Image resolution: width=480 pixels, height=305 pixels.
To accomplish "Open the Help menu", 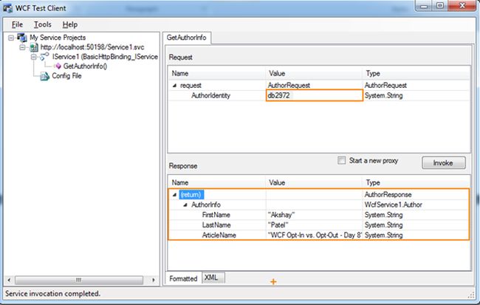I will 70,24.
